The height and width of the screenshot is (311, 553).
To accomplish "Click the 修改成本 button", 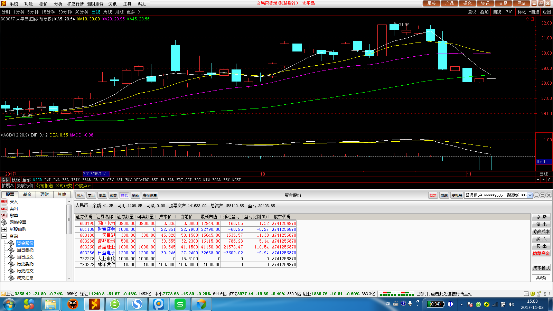I will [541, 232].
